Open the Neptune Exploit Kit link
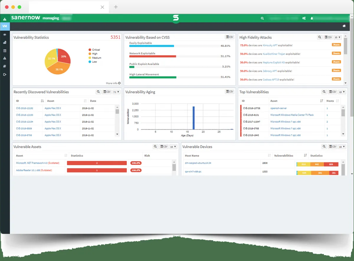Viewport: 354px width, 261px height. coord(273,62)
